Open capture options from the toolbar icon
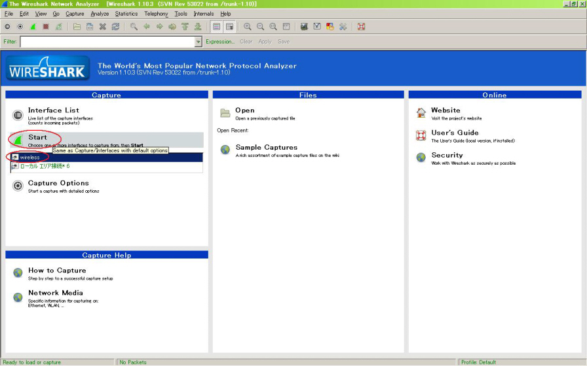This screenshot has width=587, height=366. click(x=20, y=27)
